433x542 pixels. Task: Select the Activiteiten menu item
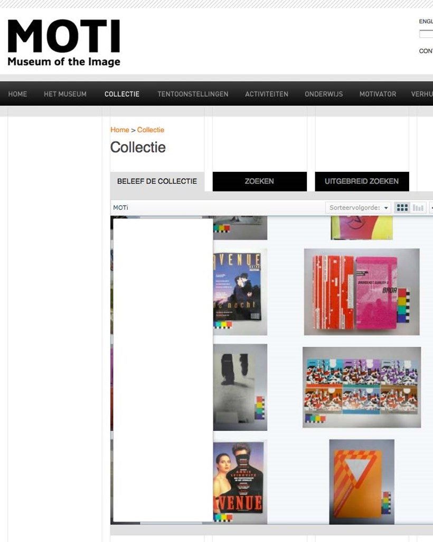click(267, 94)
